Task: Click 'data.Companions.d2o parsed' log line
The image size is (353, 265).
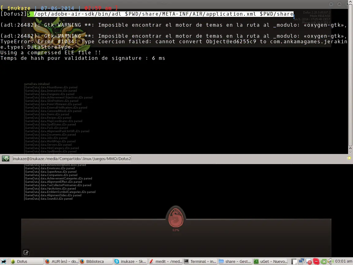Action: tap(51, 175)
